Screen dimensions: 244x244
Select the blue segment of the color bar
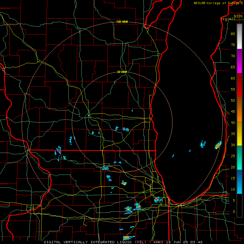coord(239,182)
